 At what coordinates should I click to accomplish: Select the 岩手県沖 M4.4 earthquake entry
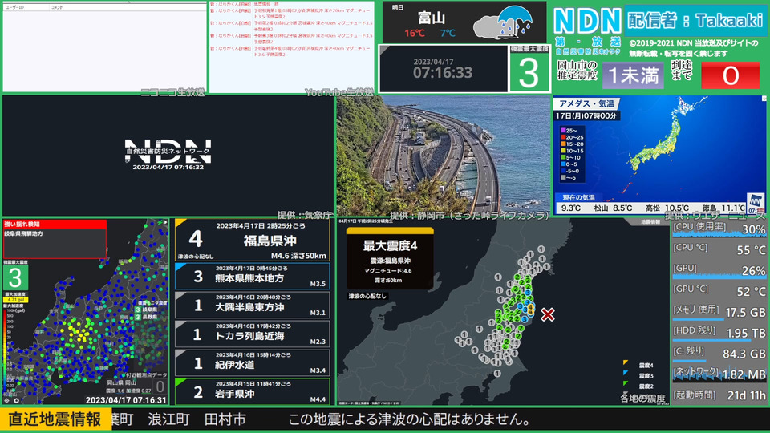tap(253, 392)
